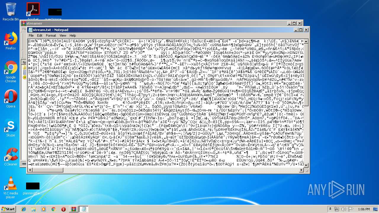Click the Notepad vertical scrollbar up arrow
Image resolution: width=379 pixels, height=213 pixels.
pyautogui.click(x=306, y=42)
